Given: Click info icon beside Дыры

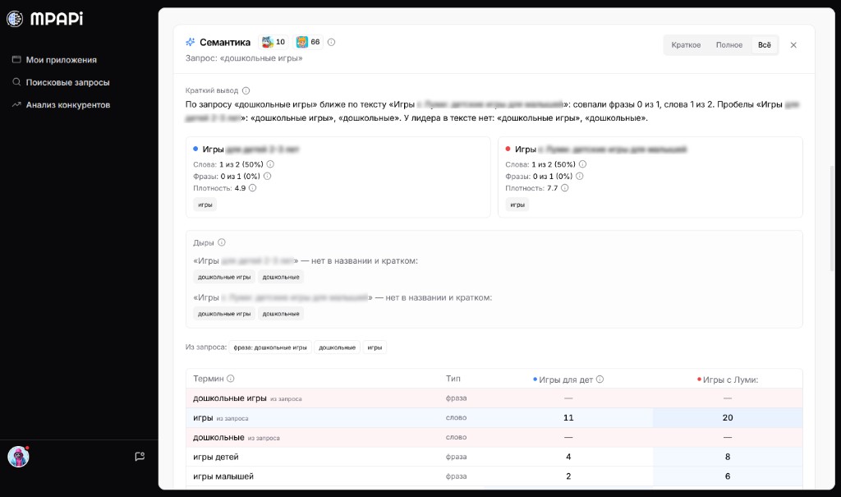Looking at the screenshot, I should coord(222,242).
